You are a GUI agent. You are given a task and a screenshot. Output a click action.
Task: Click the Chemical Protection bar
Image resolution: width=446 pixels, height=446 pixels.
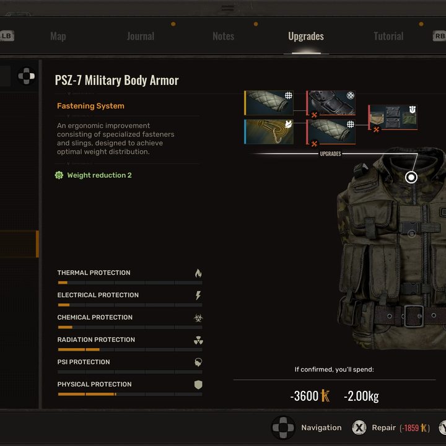[130, 327]
